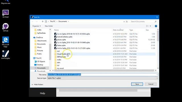Click file list horizontal scrollbar
Image resolution: width=182 pixels, height=102 pixels.
(x=104, y=71)
